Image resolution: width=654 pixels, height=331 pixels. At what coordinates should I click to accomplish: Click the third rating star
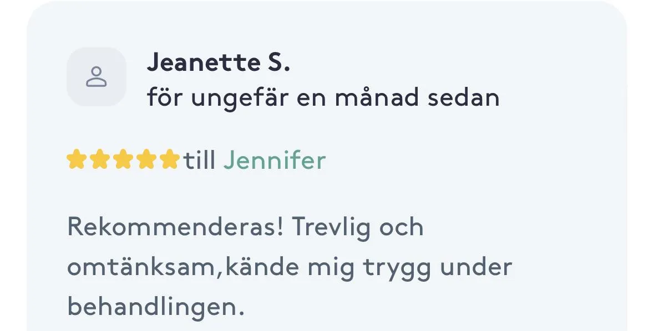click(124, 160)
